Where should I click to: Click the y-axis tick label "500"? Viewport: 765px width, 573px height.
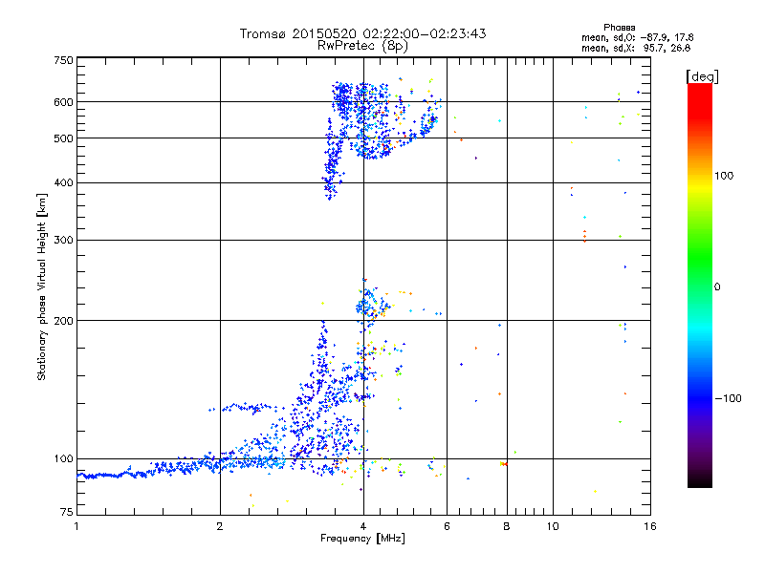click(x=63, y=138)
